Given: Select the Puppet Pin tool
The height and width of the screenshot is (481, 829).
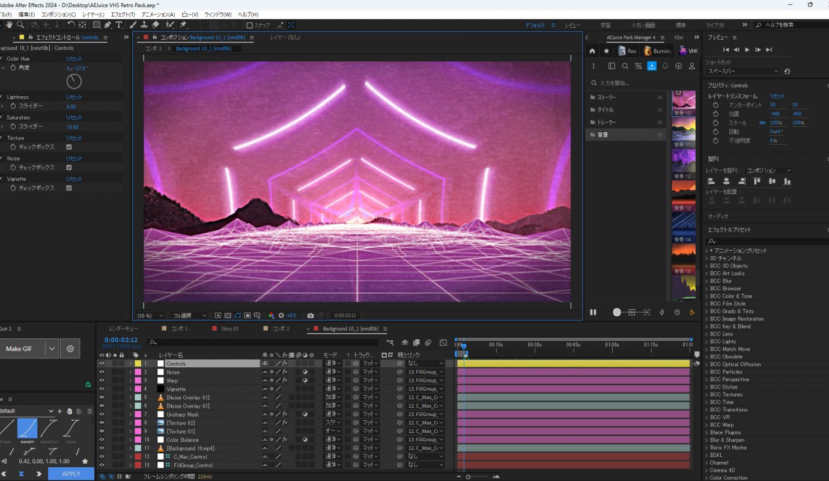Looking at the screenshot, I should (183, 25).
